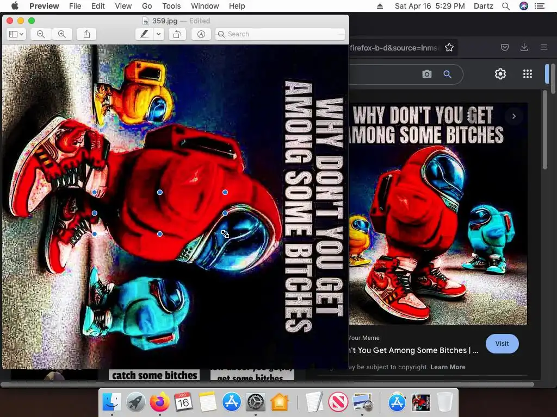
Task: Click the Google search magnifier icon
Action: pyautogui.click(x=447, y=74)
